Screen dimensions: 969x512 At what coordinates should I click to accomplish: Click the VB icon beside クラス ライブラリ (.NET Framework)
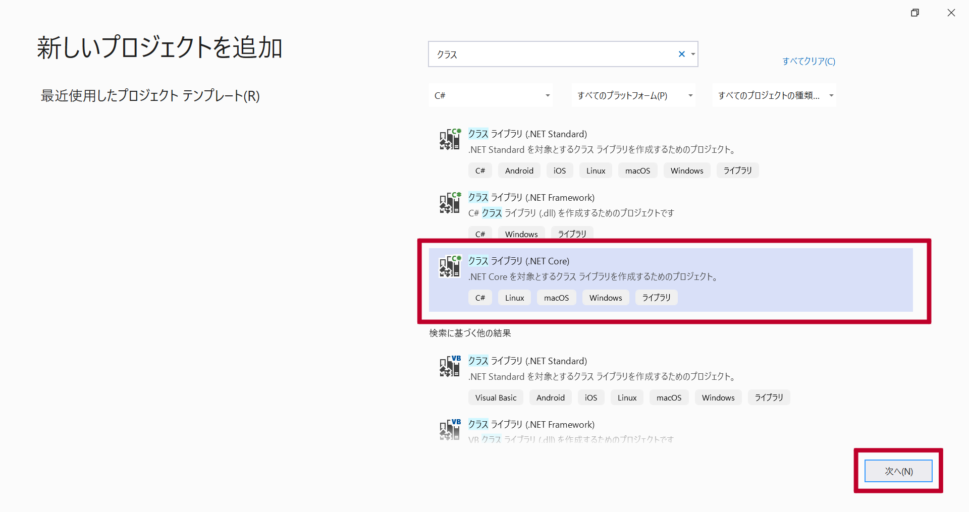[x=449, y=430]
